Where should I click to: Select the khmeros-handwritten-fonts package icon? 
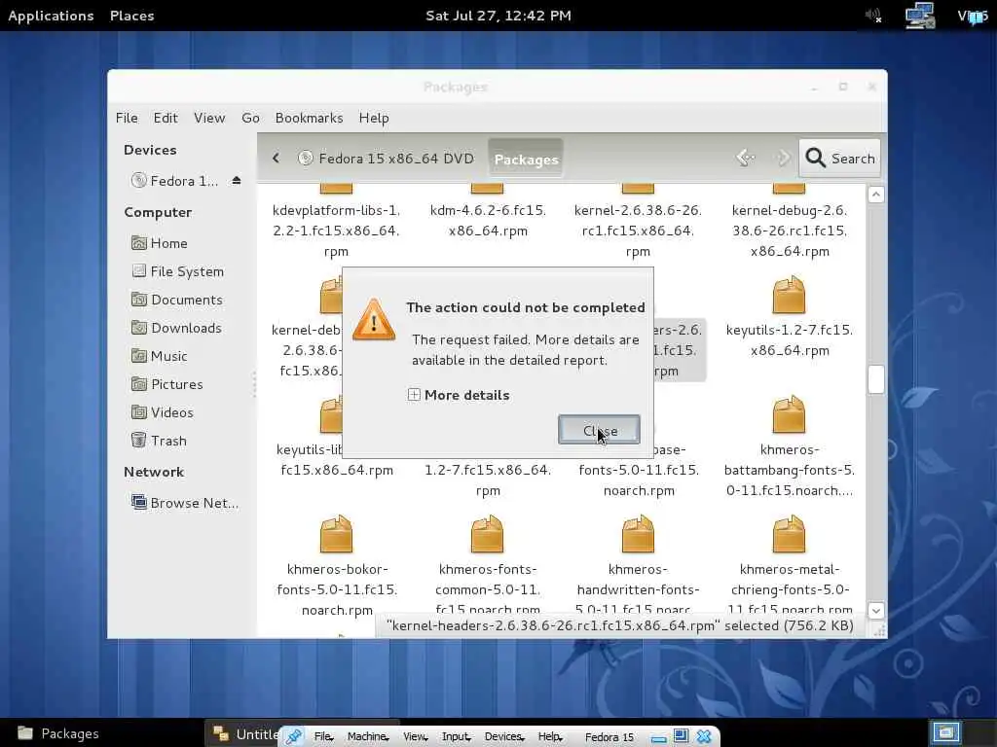(x=638, y=534)
